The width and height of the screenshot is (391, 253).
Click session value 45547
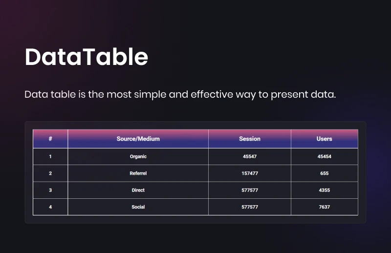pos(250,156)
